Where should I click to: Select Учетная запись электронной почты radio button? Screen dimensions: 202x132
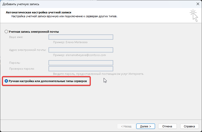tap(6, 32)
